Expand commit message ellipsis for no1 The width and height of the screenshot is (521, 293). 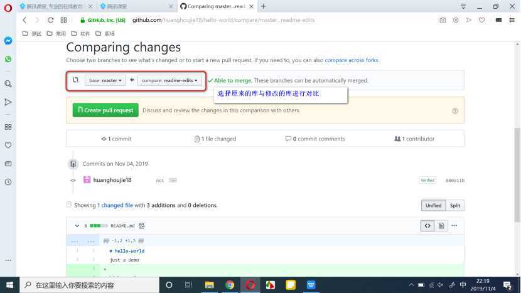(x=173, y=181)
